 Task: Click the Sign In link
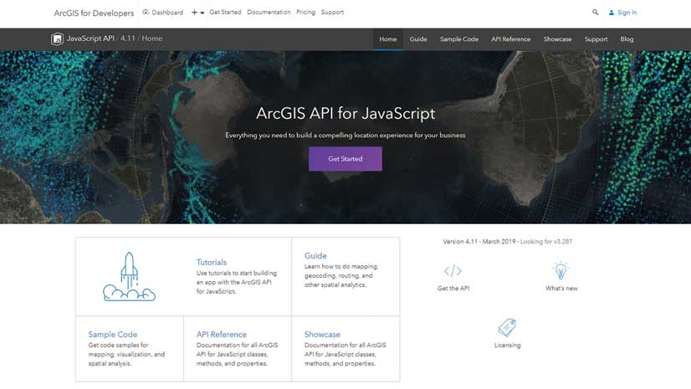coord(627,13)
